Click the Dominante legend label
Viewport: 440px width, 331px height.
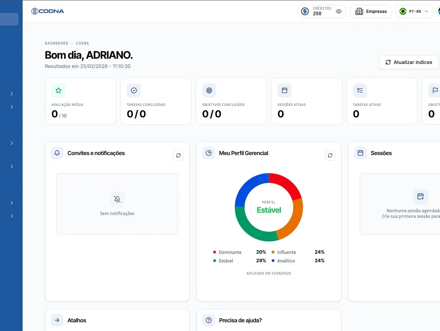230,252
